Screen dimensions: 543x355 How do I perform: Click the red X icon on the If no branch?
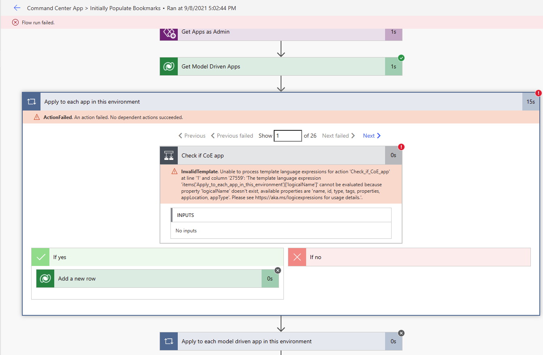click(x=297, y=257)
